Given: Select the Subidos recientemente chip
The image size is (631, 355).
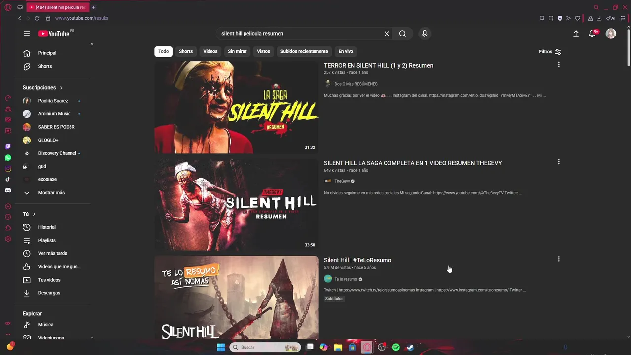Looking at the screenshot, I should [304, 51].
